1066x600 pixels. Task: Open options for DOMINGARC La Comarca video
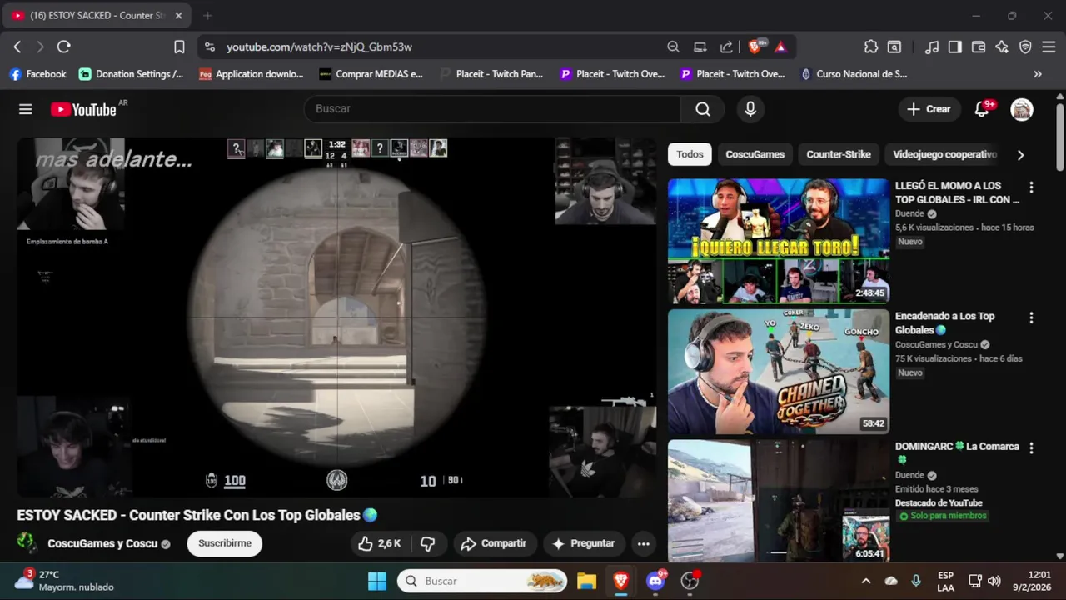(x=1031, y=447)
